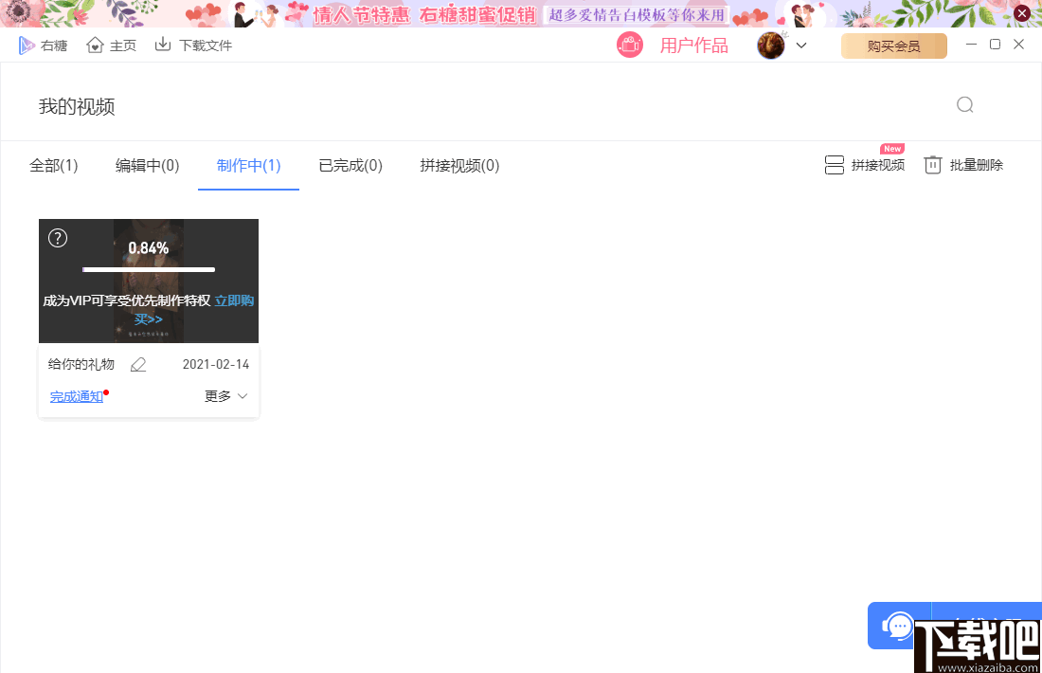Switch to 全部(1) tab
1042x673 pixels.
pyautogui.click(x=54, y=166)
